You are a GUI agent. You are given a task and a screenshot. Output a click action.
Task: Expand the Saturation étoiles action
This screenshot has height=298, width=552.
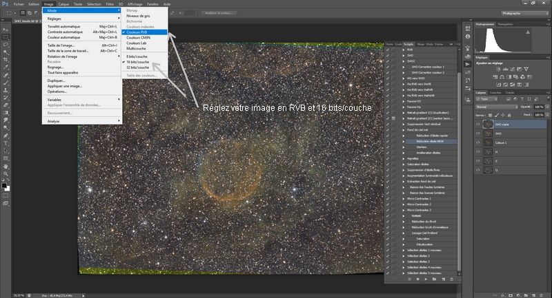pyautogui.click(x=404, y=164)
